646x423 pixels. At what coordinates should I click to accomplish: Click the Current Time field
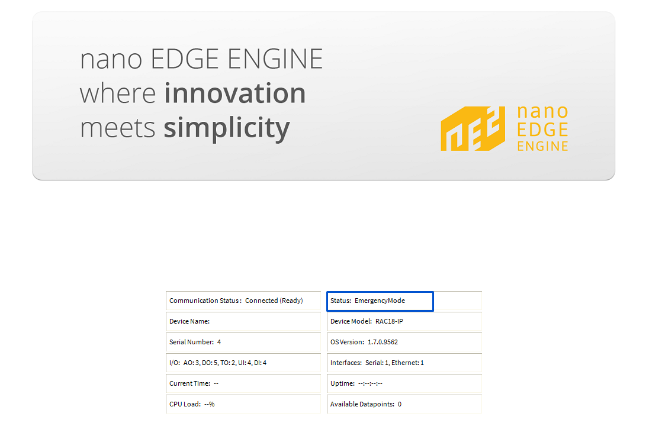pos(243,383)
